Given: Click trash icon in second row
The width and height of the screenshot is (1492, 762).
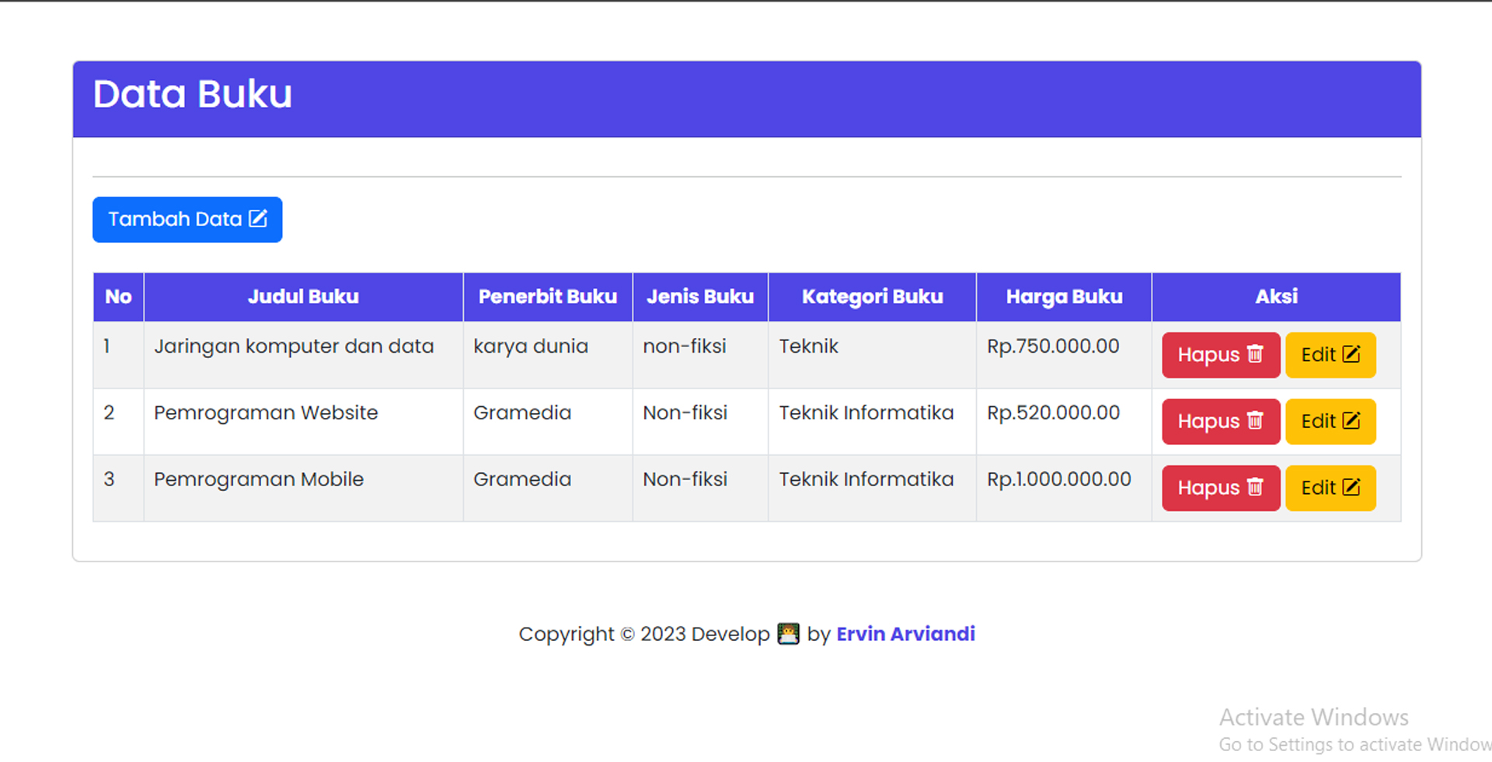Looking at the screenshot, I should [1255, 421].
